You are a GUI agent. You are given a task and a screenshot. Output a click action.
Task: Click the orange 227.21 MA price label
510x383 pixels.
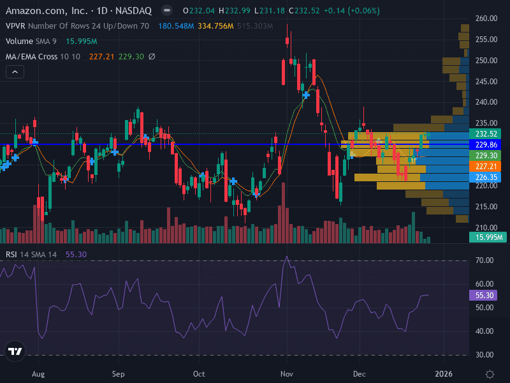tap(485, 167)
